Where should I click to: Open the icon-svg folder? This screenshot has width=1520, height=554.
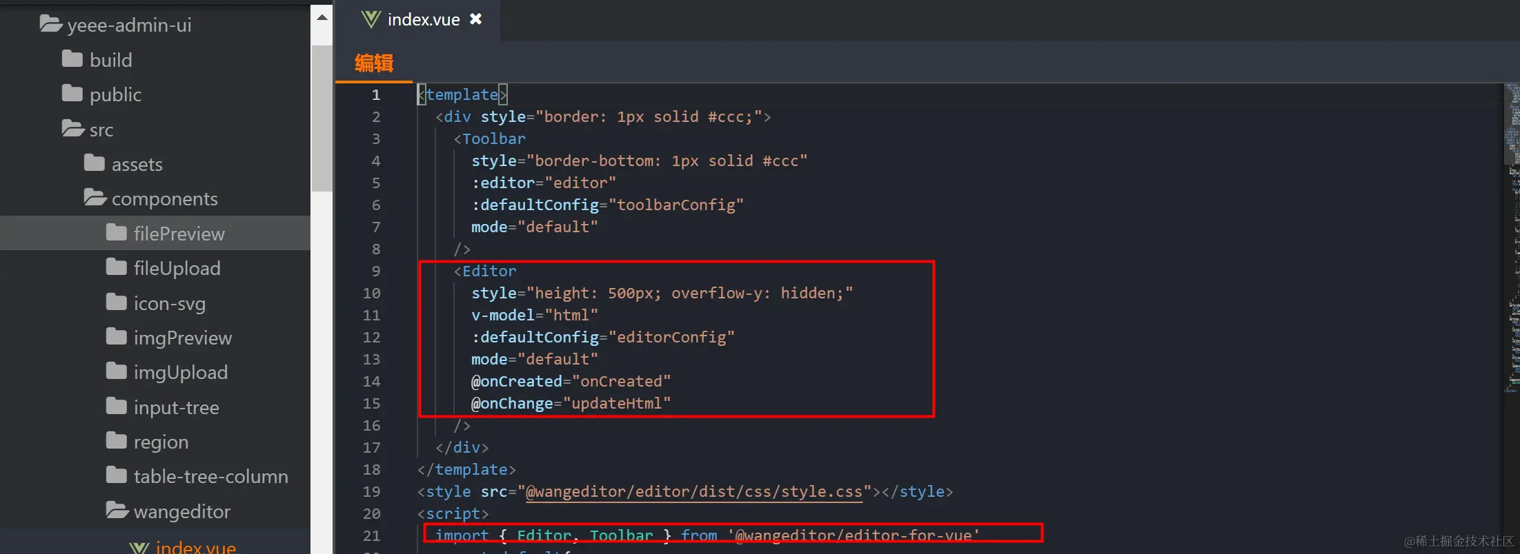coord(170,303)
